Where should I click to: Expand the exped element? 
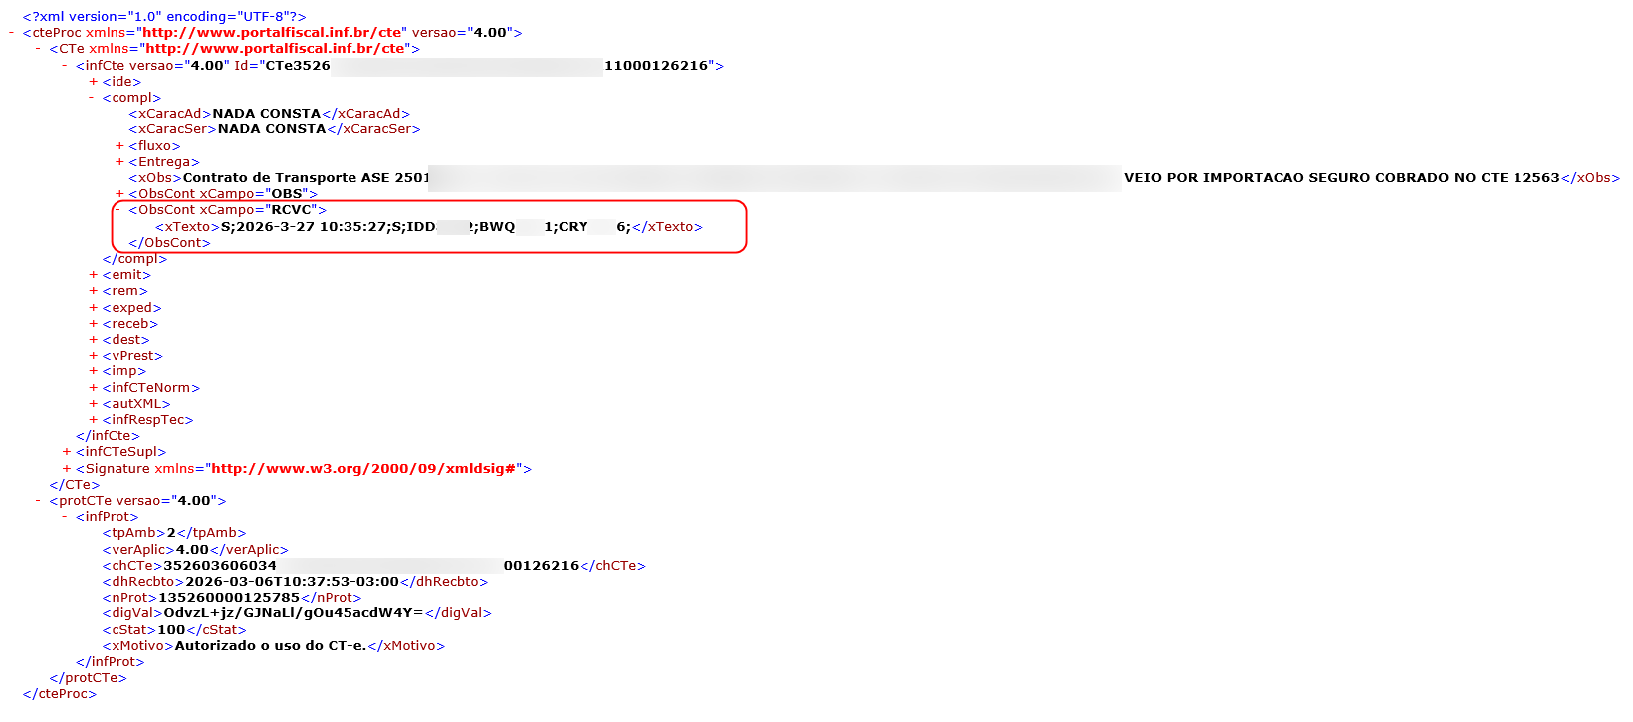coord(94,308)
